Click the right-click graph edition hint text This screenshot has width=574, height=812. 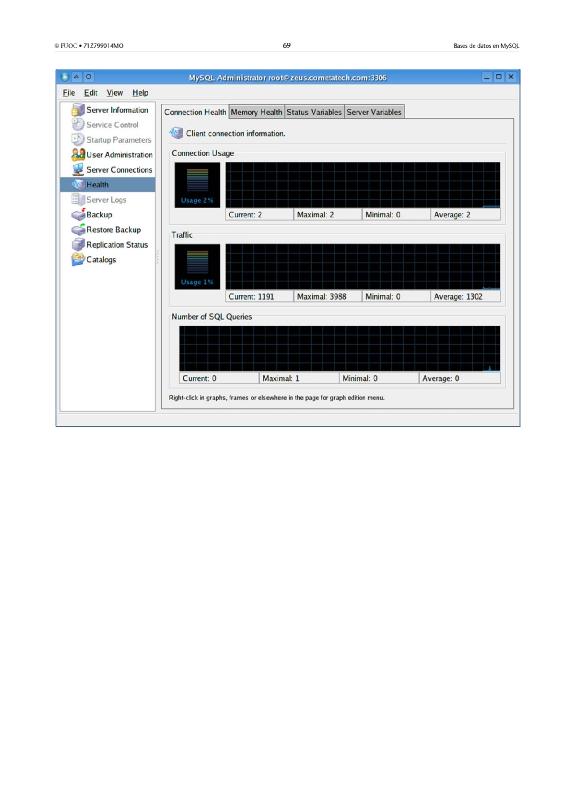click(x=277, y=398)
